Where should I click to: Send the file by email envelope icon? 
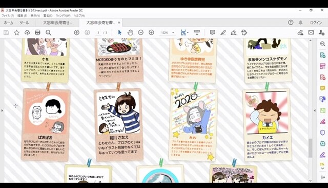(x=311, y=32)
